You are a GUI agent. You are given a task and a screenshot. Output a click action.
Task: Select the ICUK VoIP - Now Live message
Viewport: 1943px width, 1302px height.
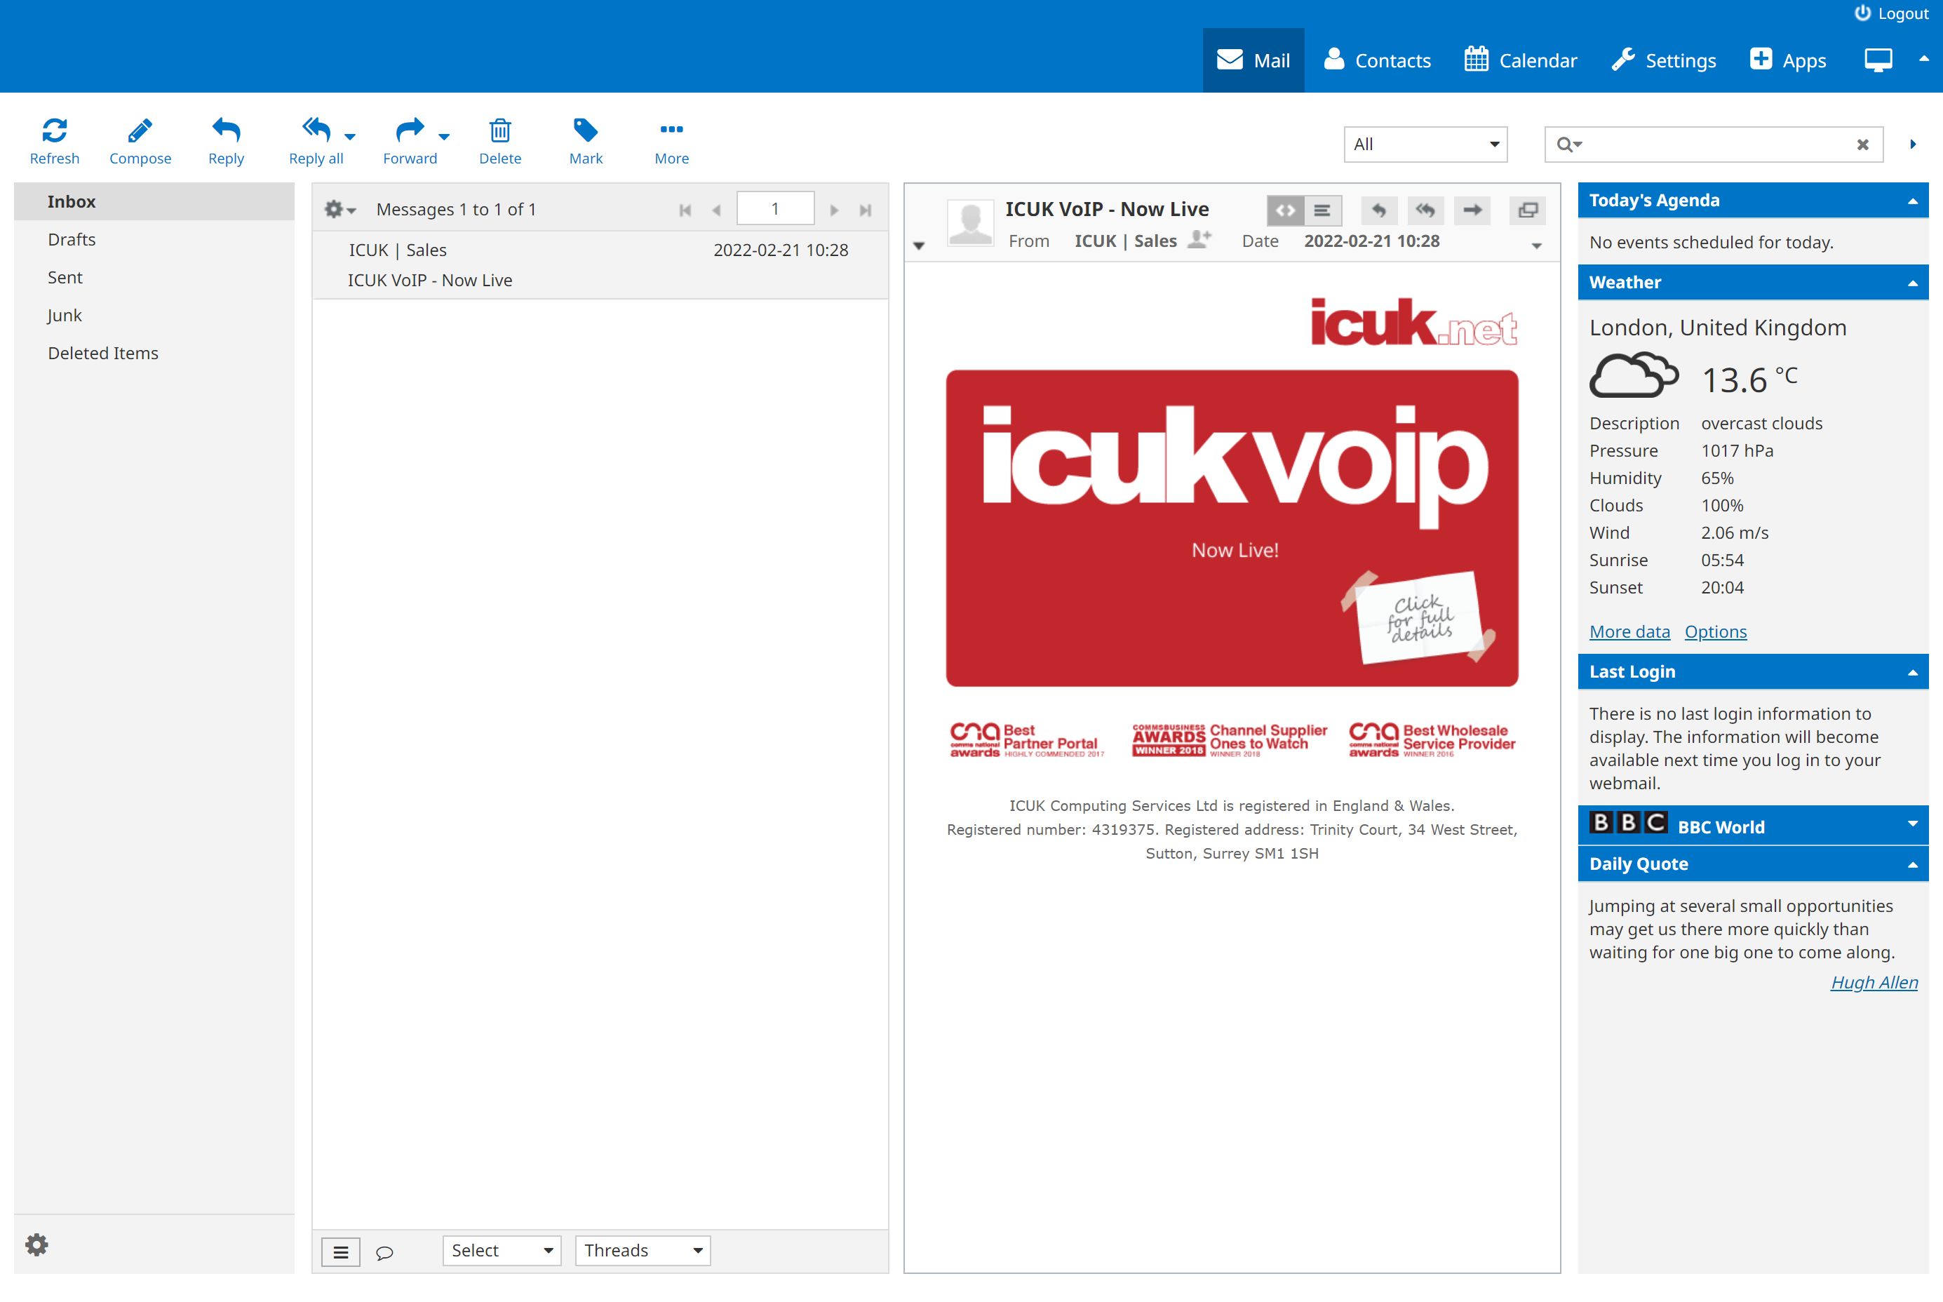tap(600, 265)
